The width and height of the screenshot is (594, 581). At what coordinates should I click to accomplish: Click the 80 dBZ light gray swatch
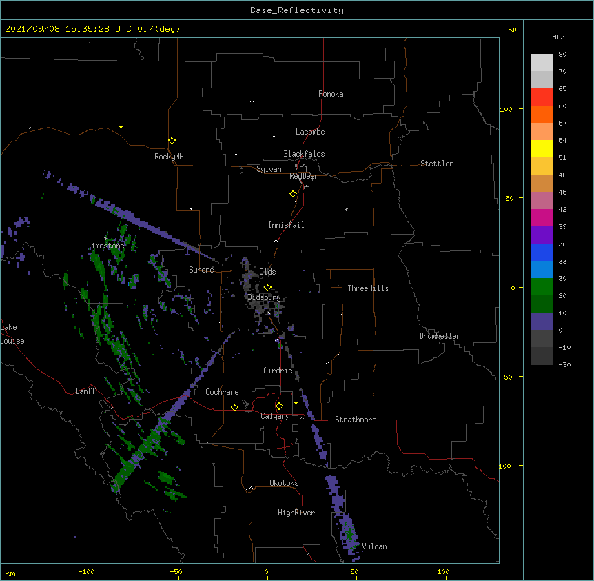pos(542,63)
